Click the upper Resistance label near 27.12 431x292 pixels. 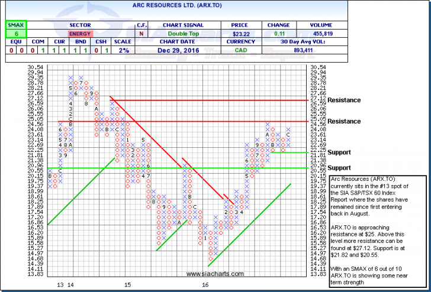[343, 100]
